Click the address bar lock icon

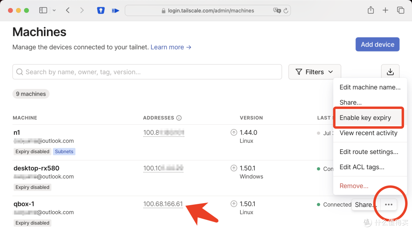(x=163, y=11)
